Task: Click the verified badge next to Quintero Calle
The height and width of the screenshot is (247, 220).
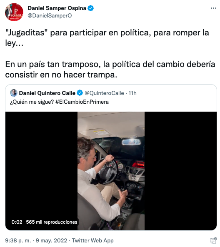Action: [80, 93]
